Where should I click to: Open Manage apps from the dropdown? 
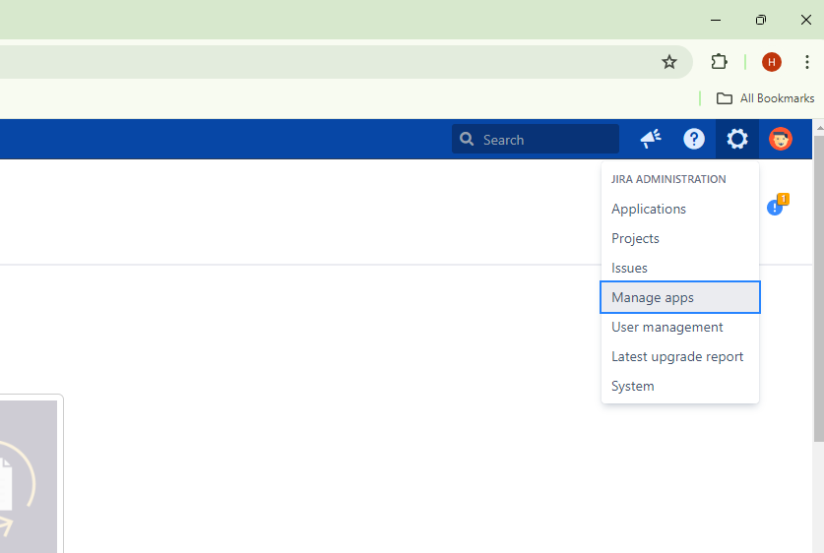pyautogui.click(x=653, y=297)
